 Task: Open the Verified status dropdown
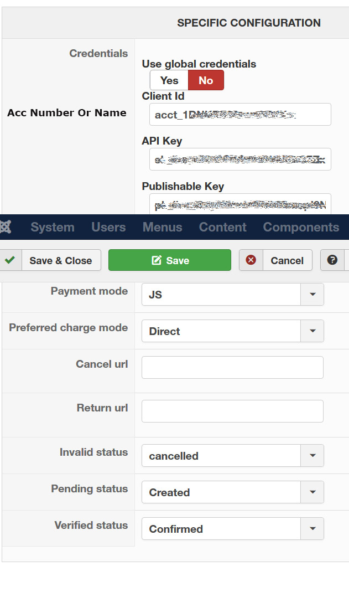click(x=232, y=528)
